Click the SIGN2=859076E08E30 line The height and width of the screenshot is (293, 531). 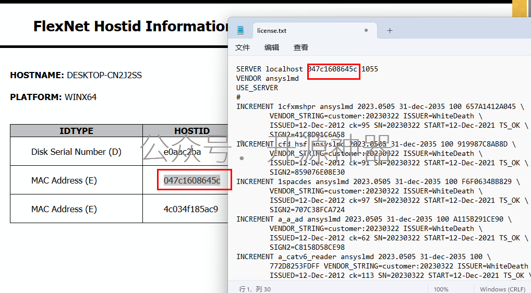307,172
